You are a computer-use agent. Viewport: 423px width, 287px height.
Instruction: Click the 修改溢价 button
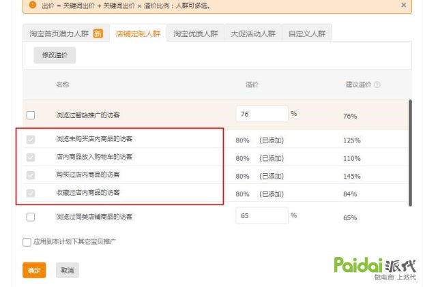(55, 55)
